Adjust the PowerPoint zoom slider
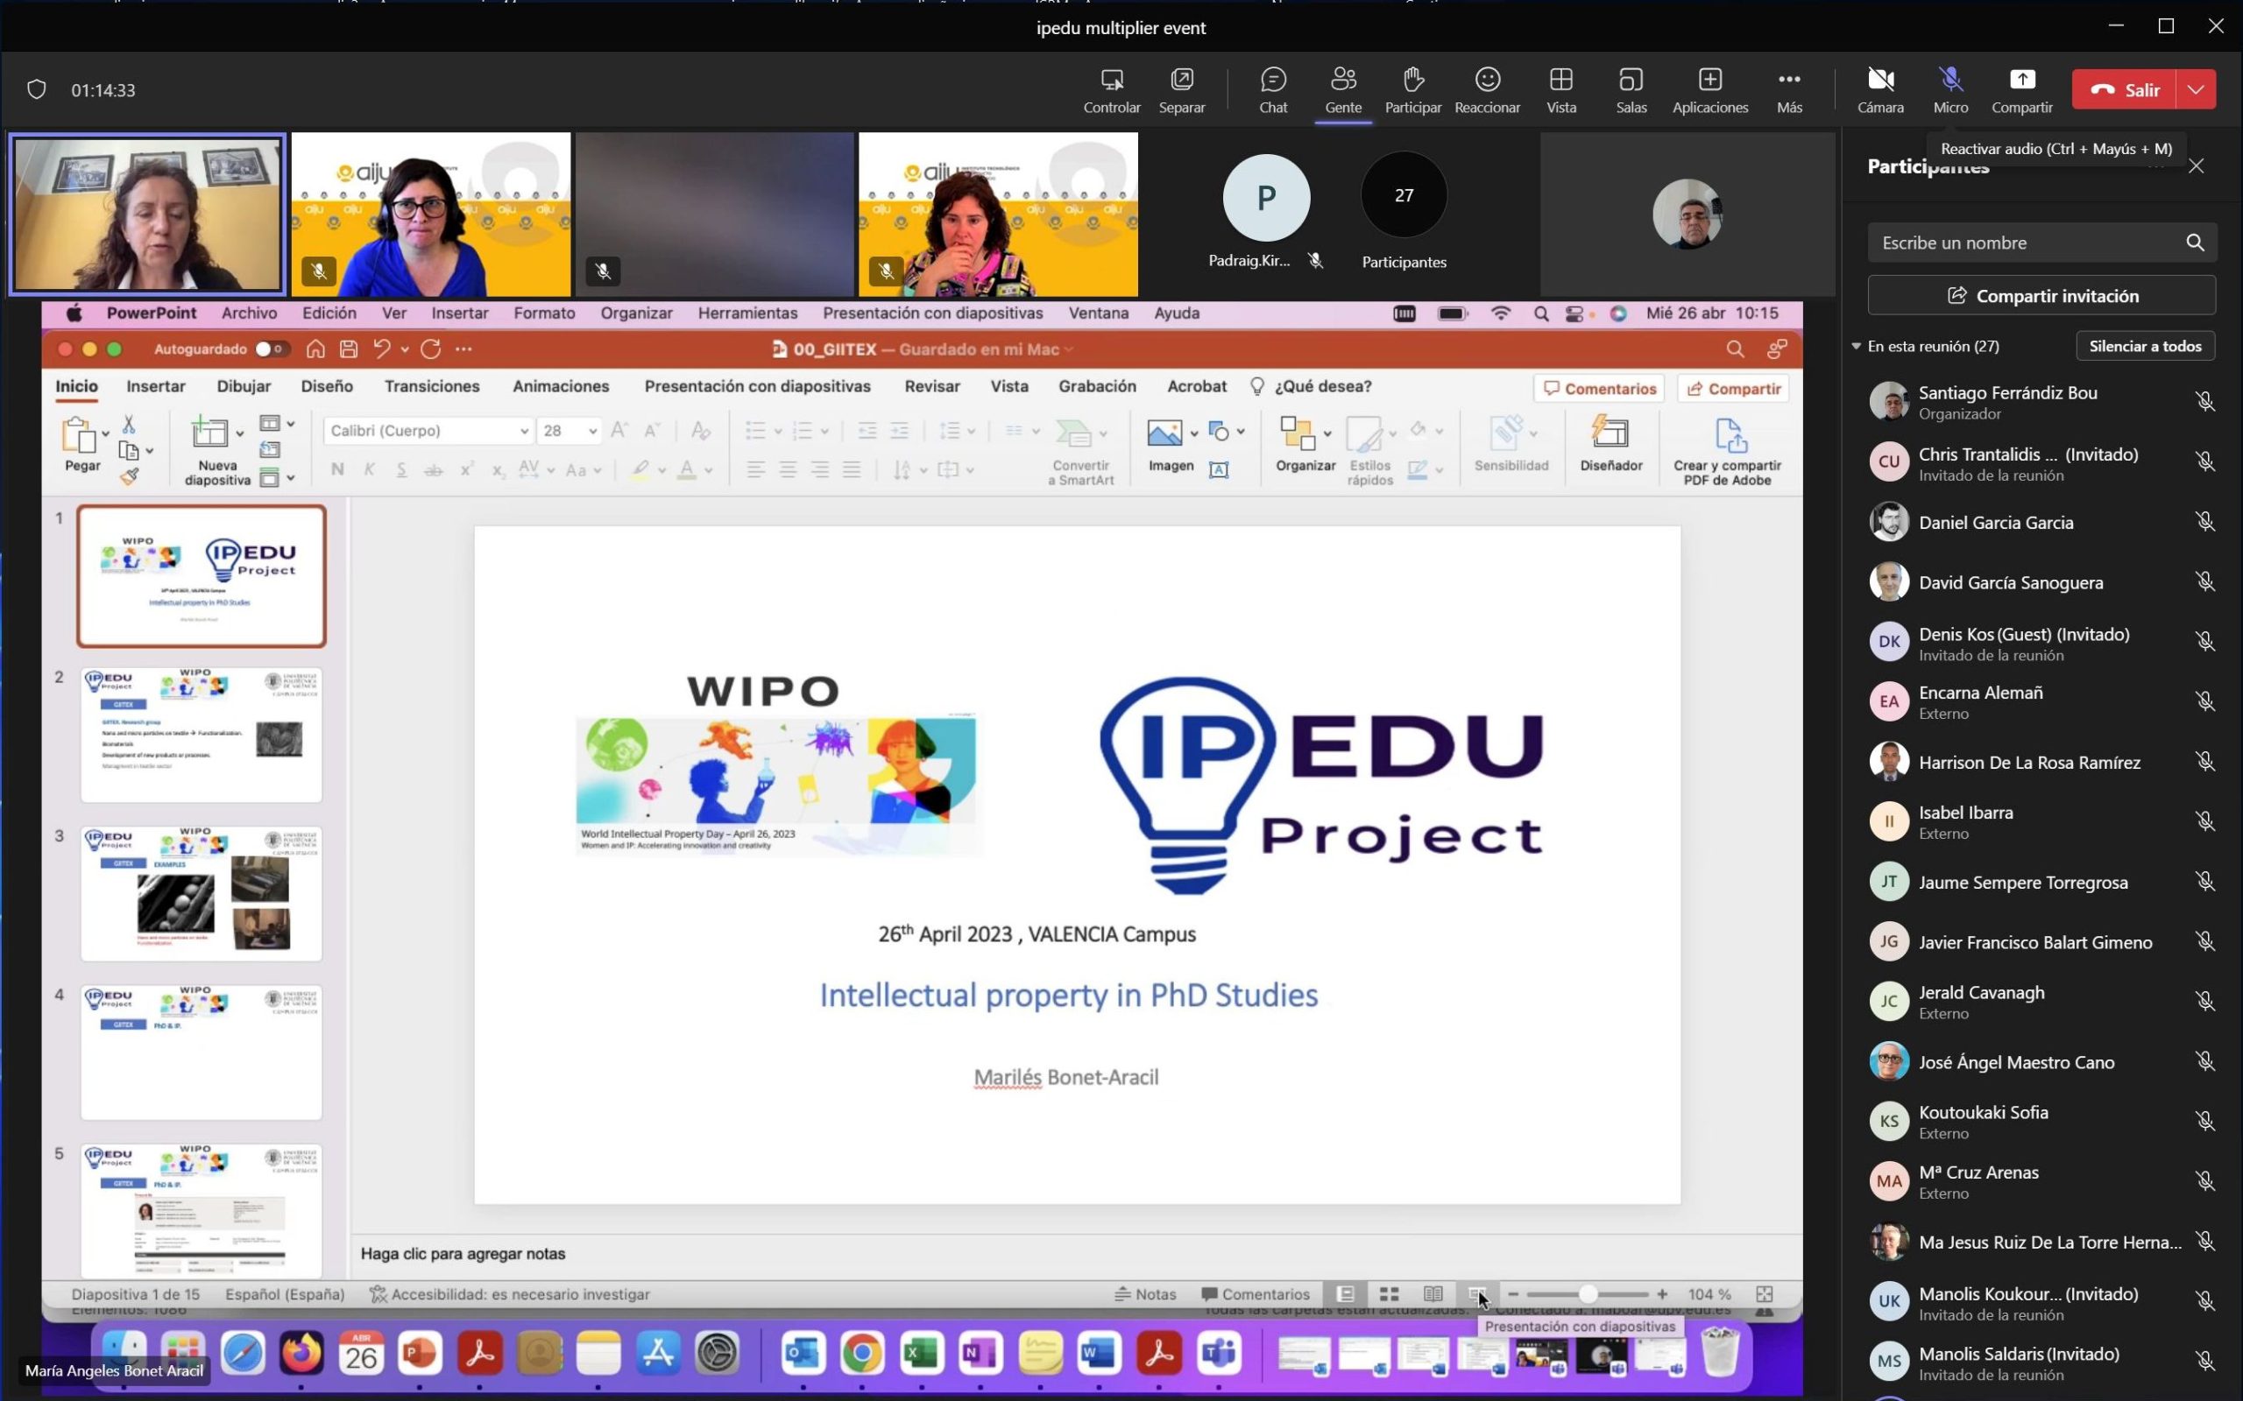2243x1401 pixels. point(1588,1294)
